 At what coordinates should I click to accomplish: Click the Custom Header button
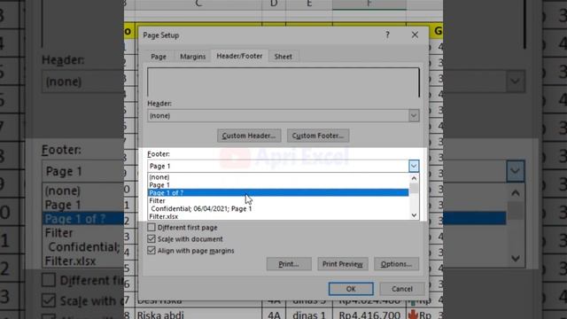point(249,136)
